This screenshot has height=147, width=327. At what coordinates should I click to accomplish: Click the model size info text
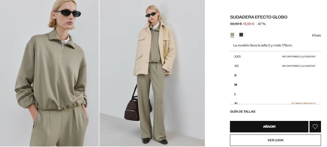pyautogui.click(x=263, y=45)
